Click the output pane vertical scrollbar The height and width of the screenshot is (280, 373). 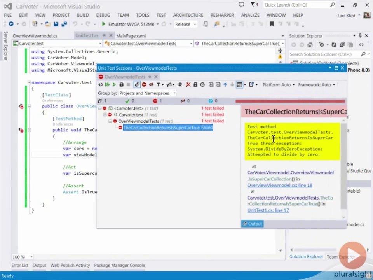(x=343, y=166)
